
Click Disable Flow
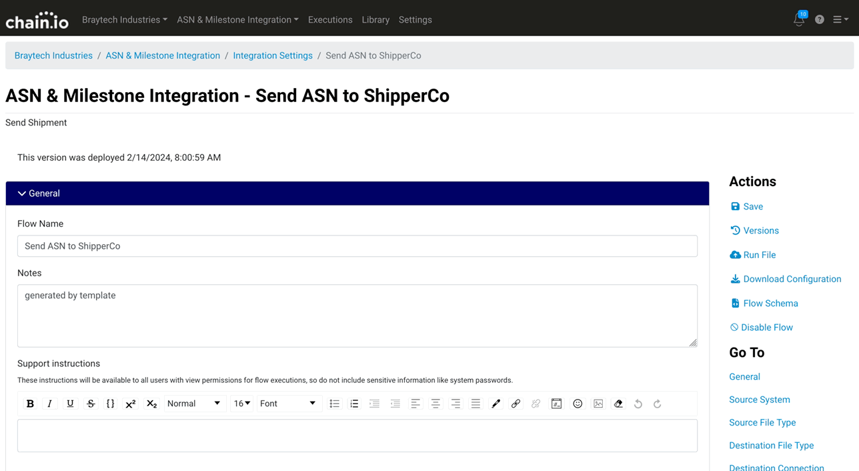[762, 328]
